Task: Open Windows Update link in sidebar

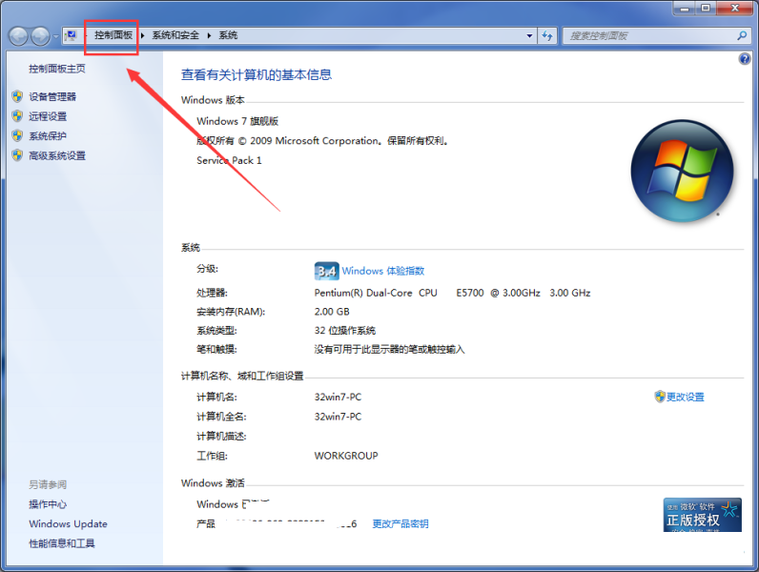Action: coord(69,523)
